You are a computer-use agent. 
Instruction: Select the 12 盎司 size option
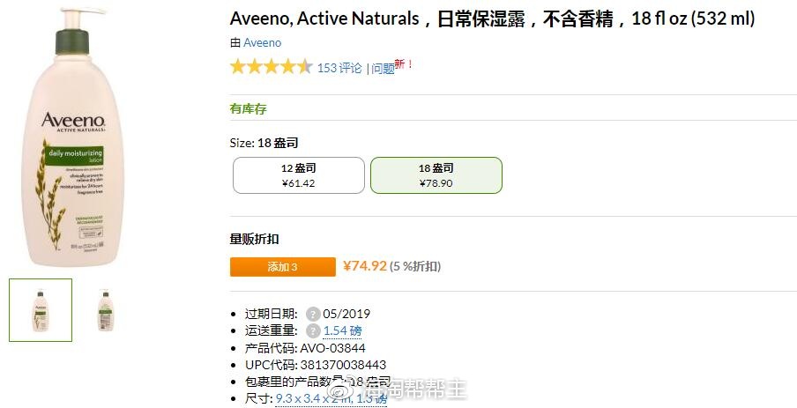[x=299, y=175]
